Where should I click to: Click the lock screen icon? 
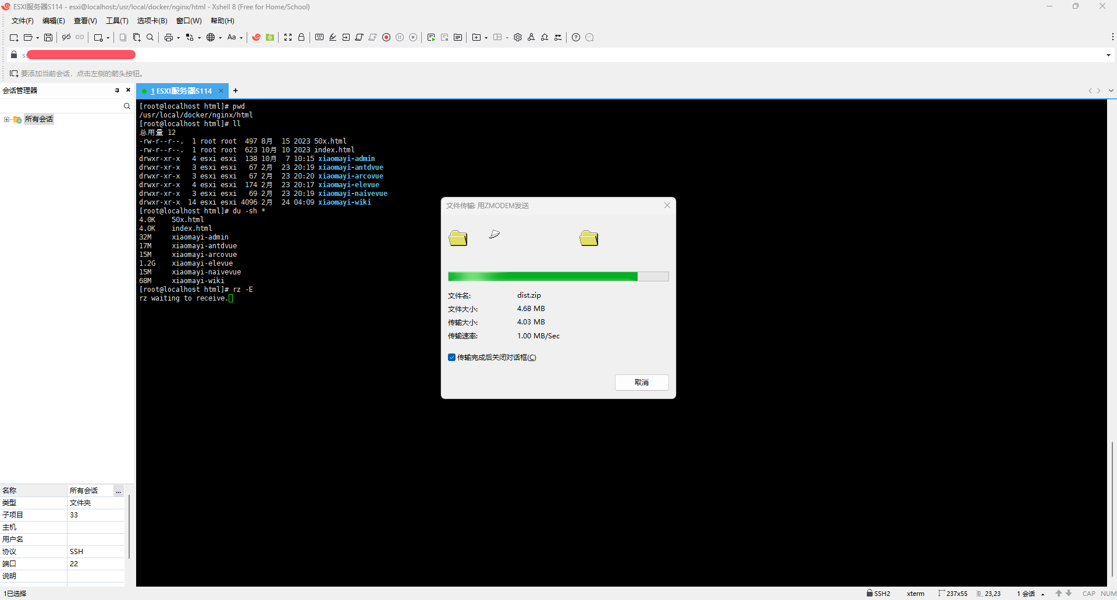301,37
